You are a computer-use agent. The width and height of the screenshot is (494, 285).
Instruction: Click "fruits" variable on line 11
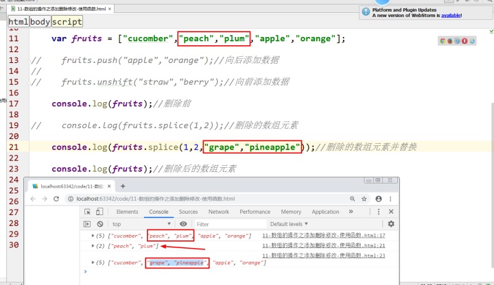pos(86,38)
